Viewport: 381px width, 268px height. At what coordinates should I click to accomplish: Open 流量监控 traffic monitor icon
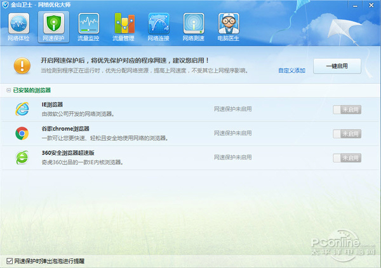point(89,24)
